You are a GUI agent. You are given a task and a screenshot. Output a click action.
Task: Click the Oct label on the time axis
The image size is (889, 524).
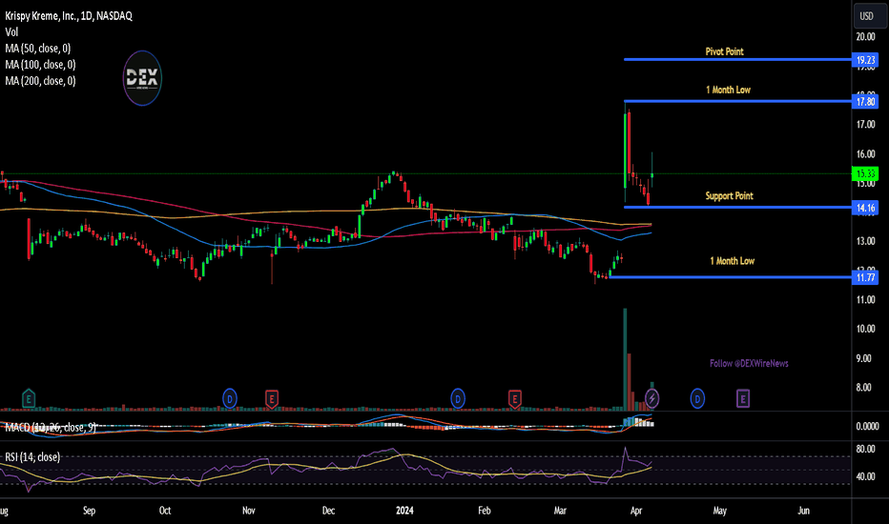(x=165, y=511)
